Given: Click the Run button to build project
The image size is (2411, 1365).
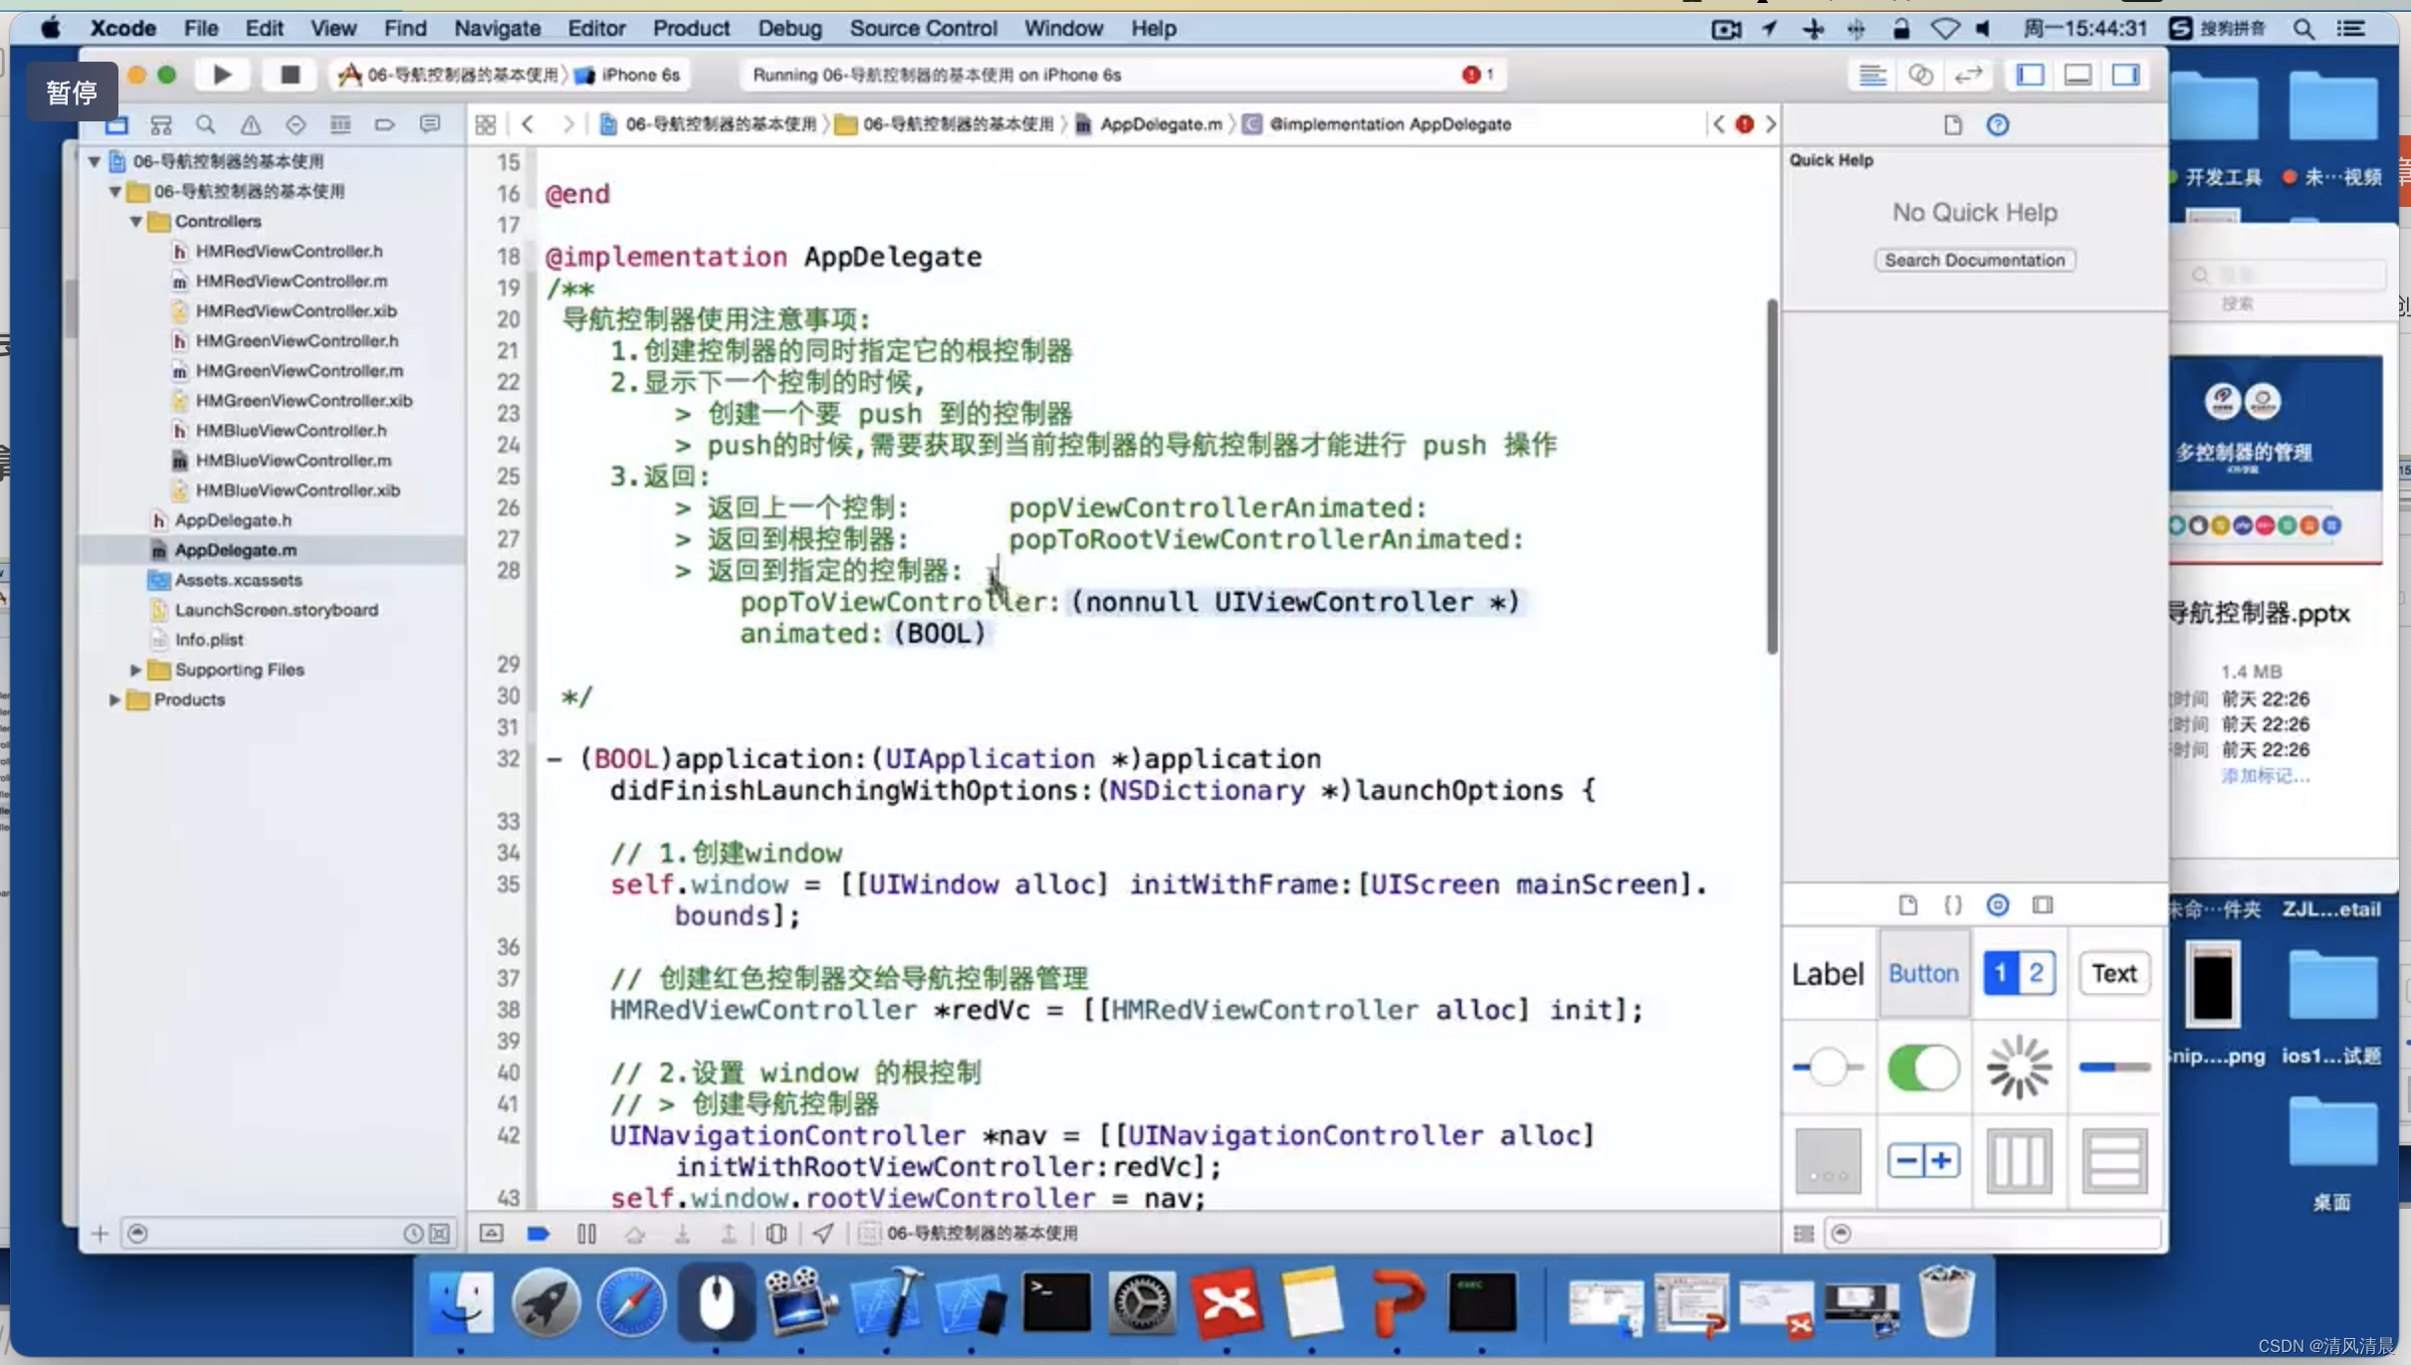Looking at the screenshot, I should (222, 75).
